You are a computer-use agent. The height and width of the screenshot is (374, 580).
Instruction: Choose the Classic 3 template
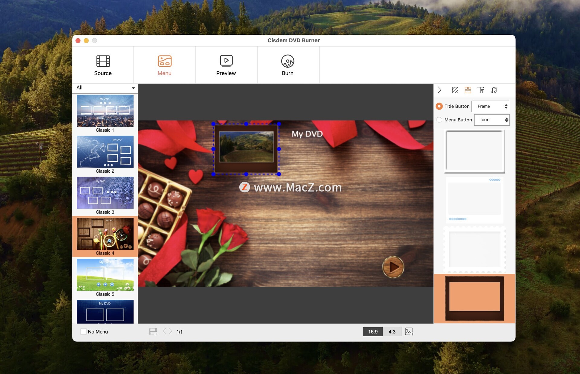(x=105, y=196)
